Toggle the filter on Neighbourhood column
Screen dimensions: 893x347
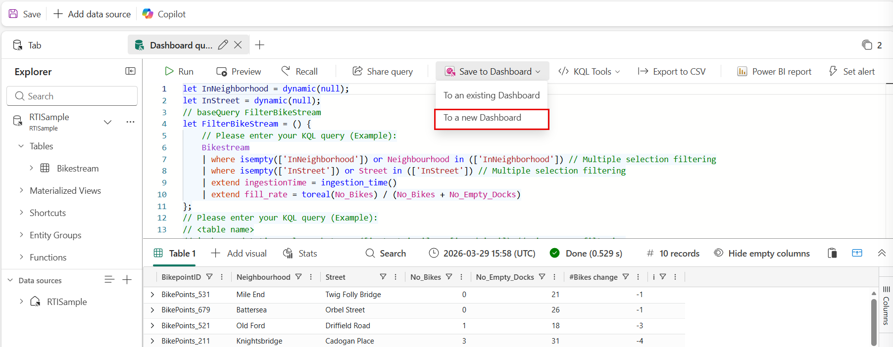click(298, 277)
